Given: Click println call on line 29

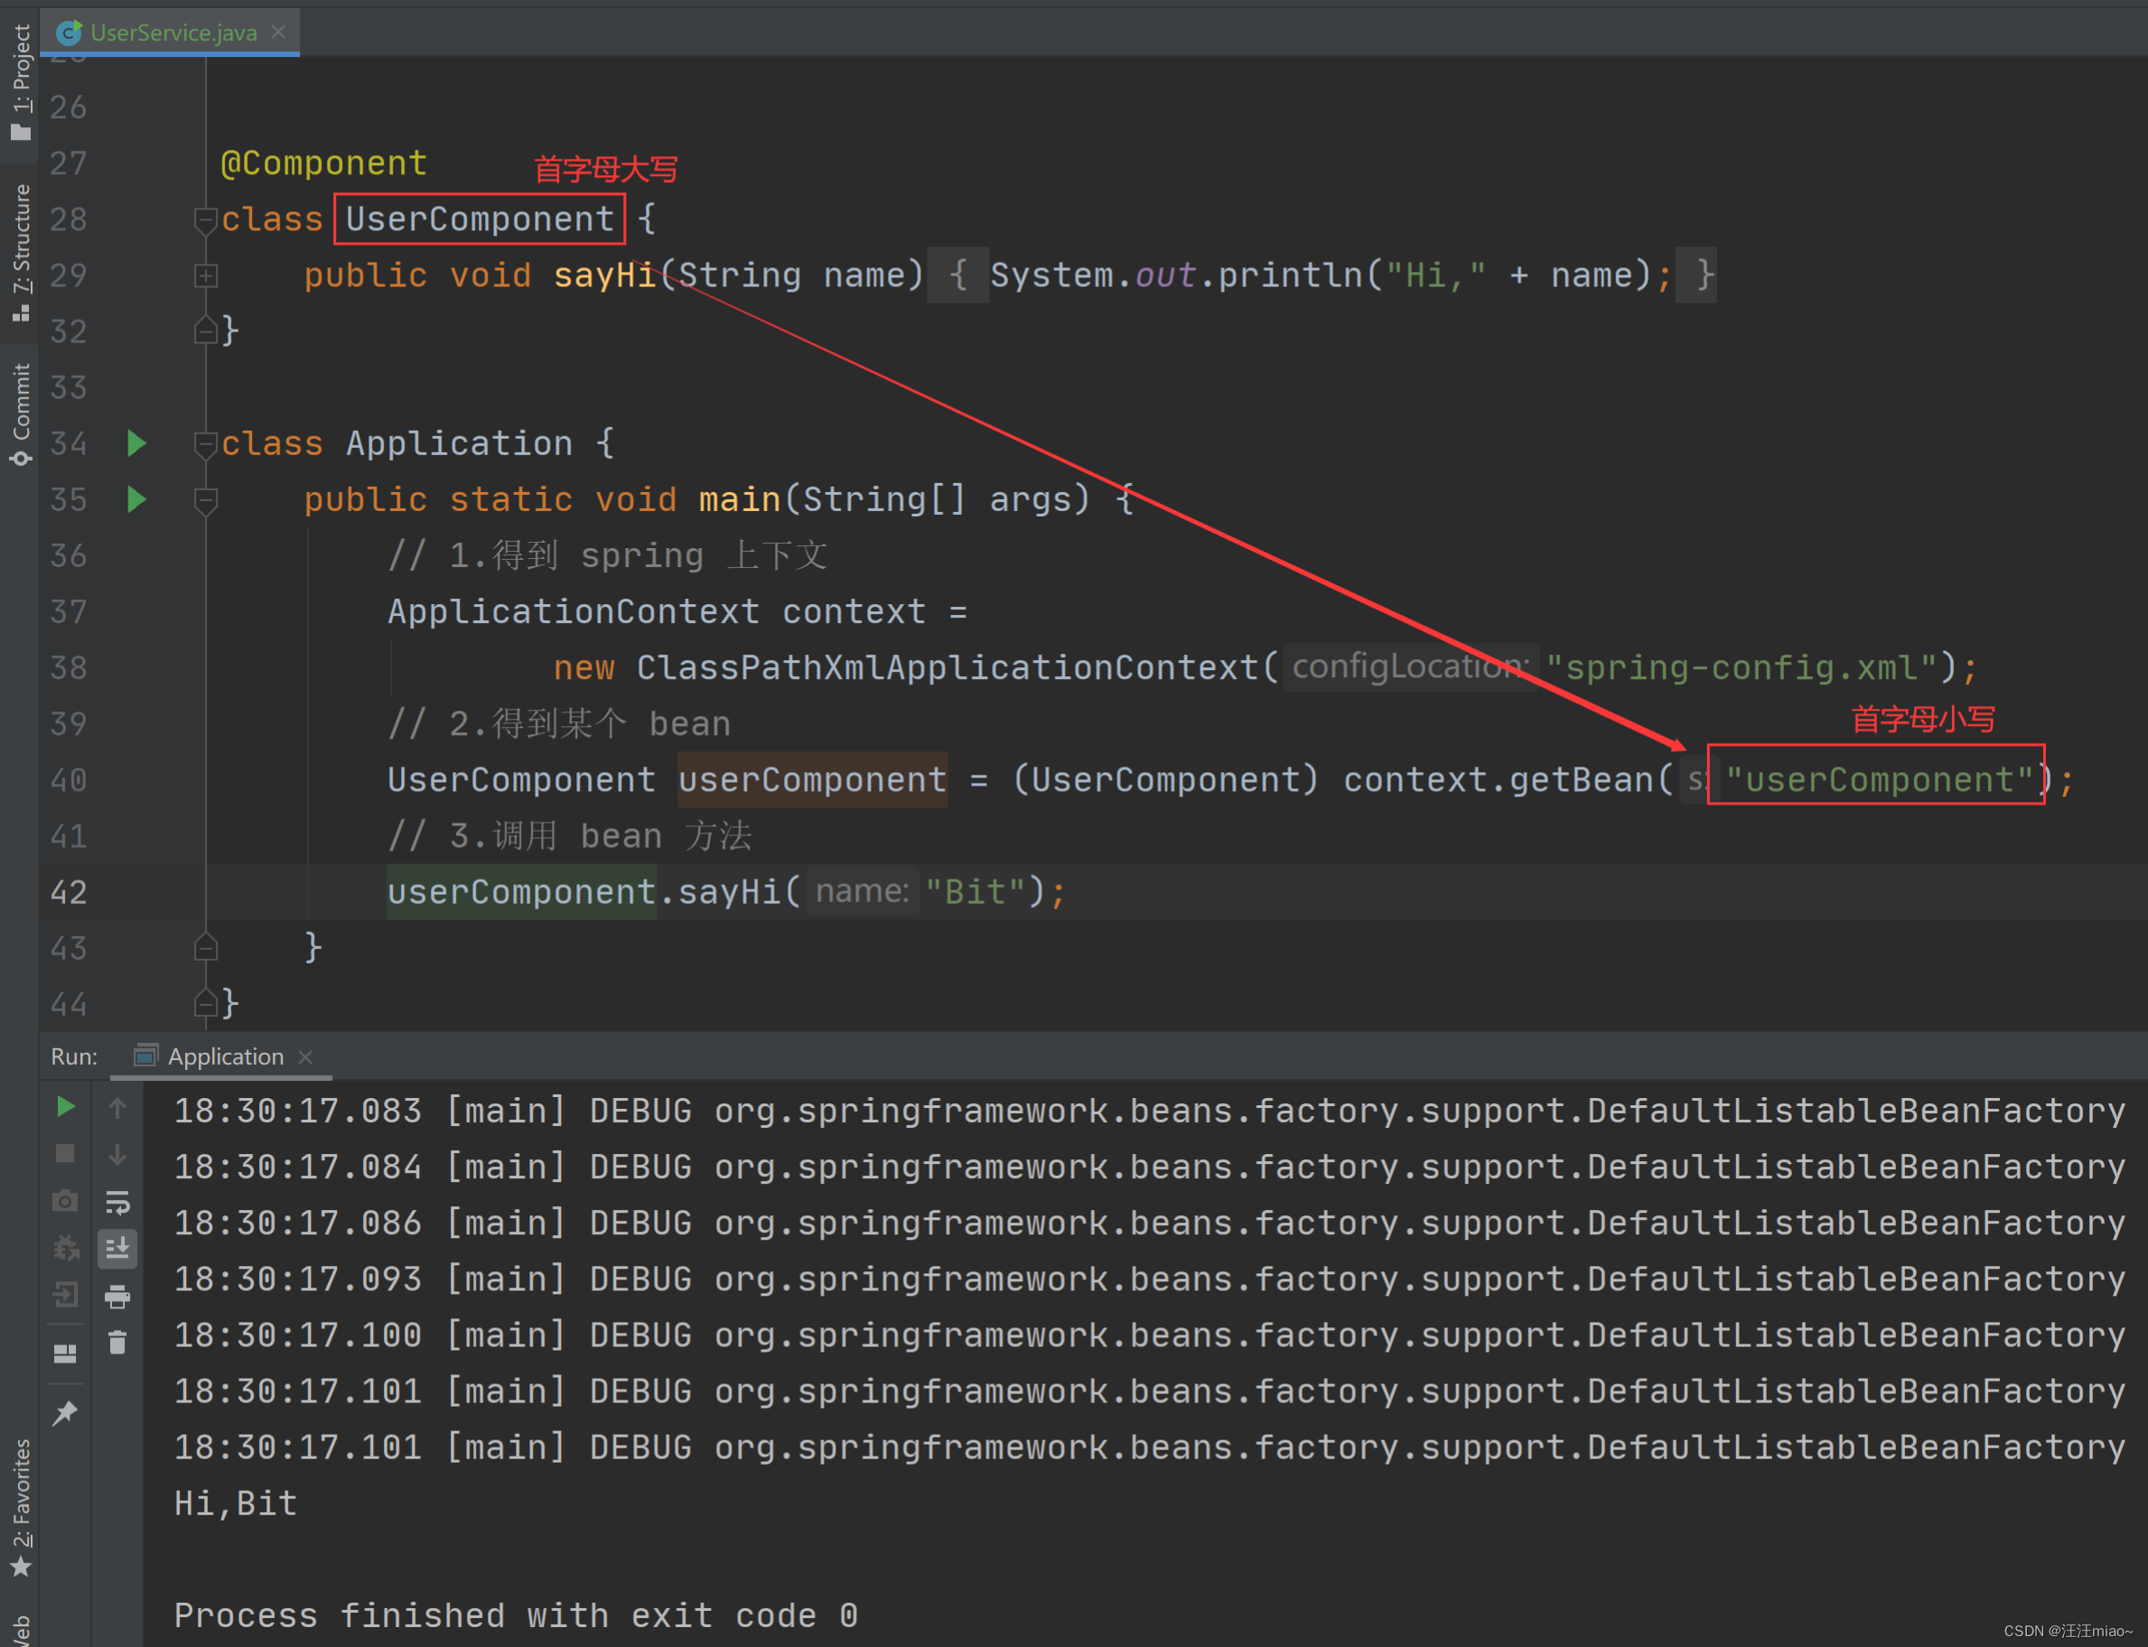Looking at the screenshot, I should tap(1289, 274).
